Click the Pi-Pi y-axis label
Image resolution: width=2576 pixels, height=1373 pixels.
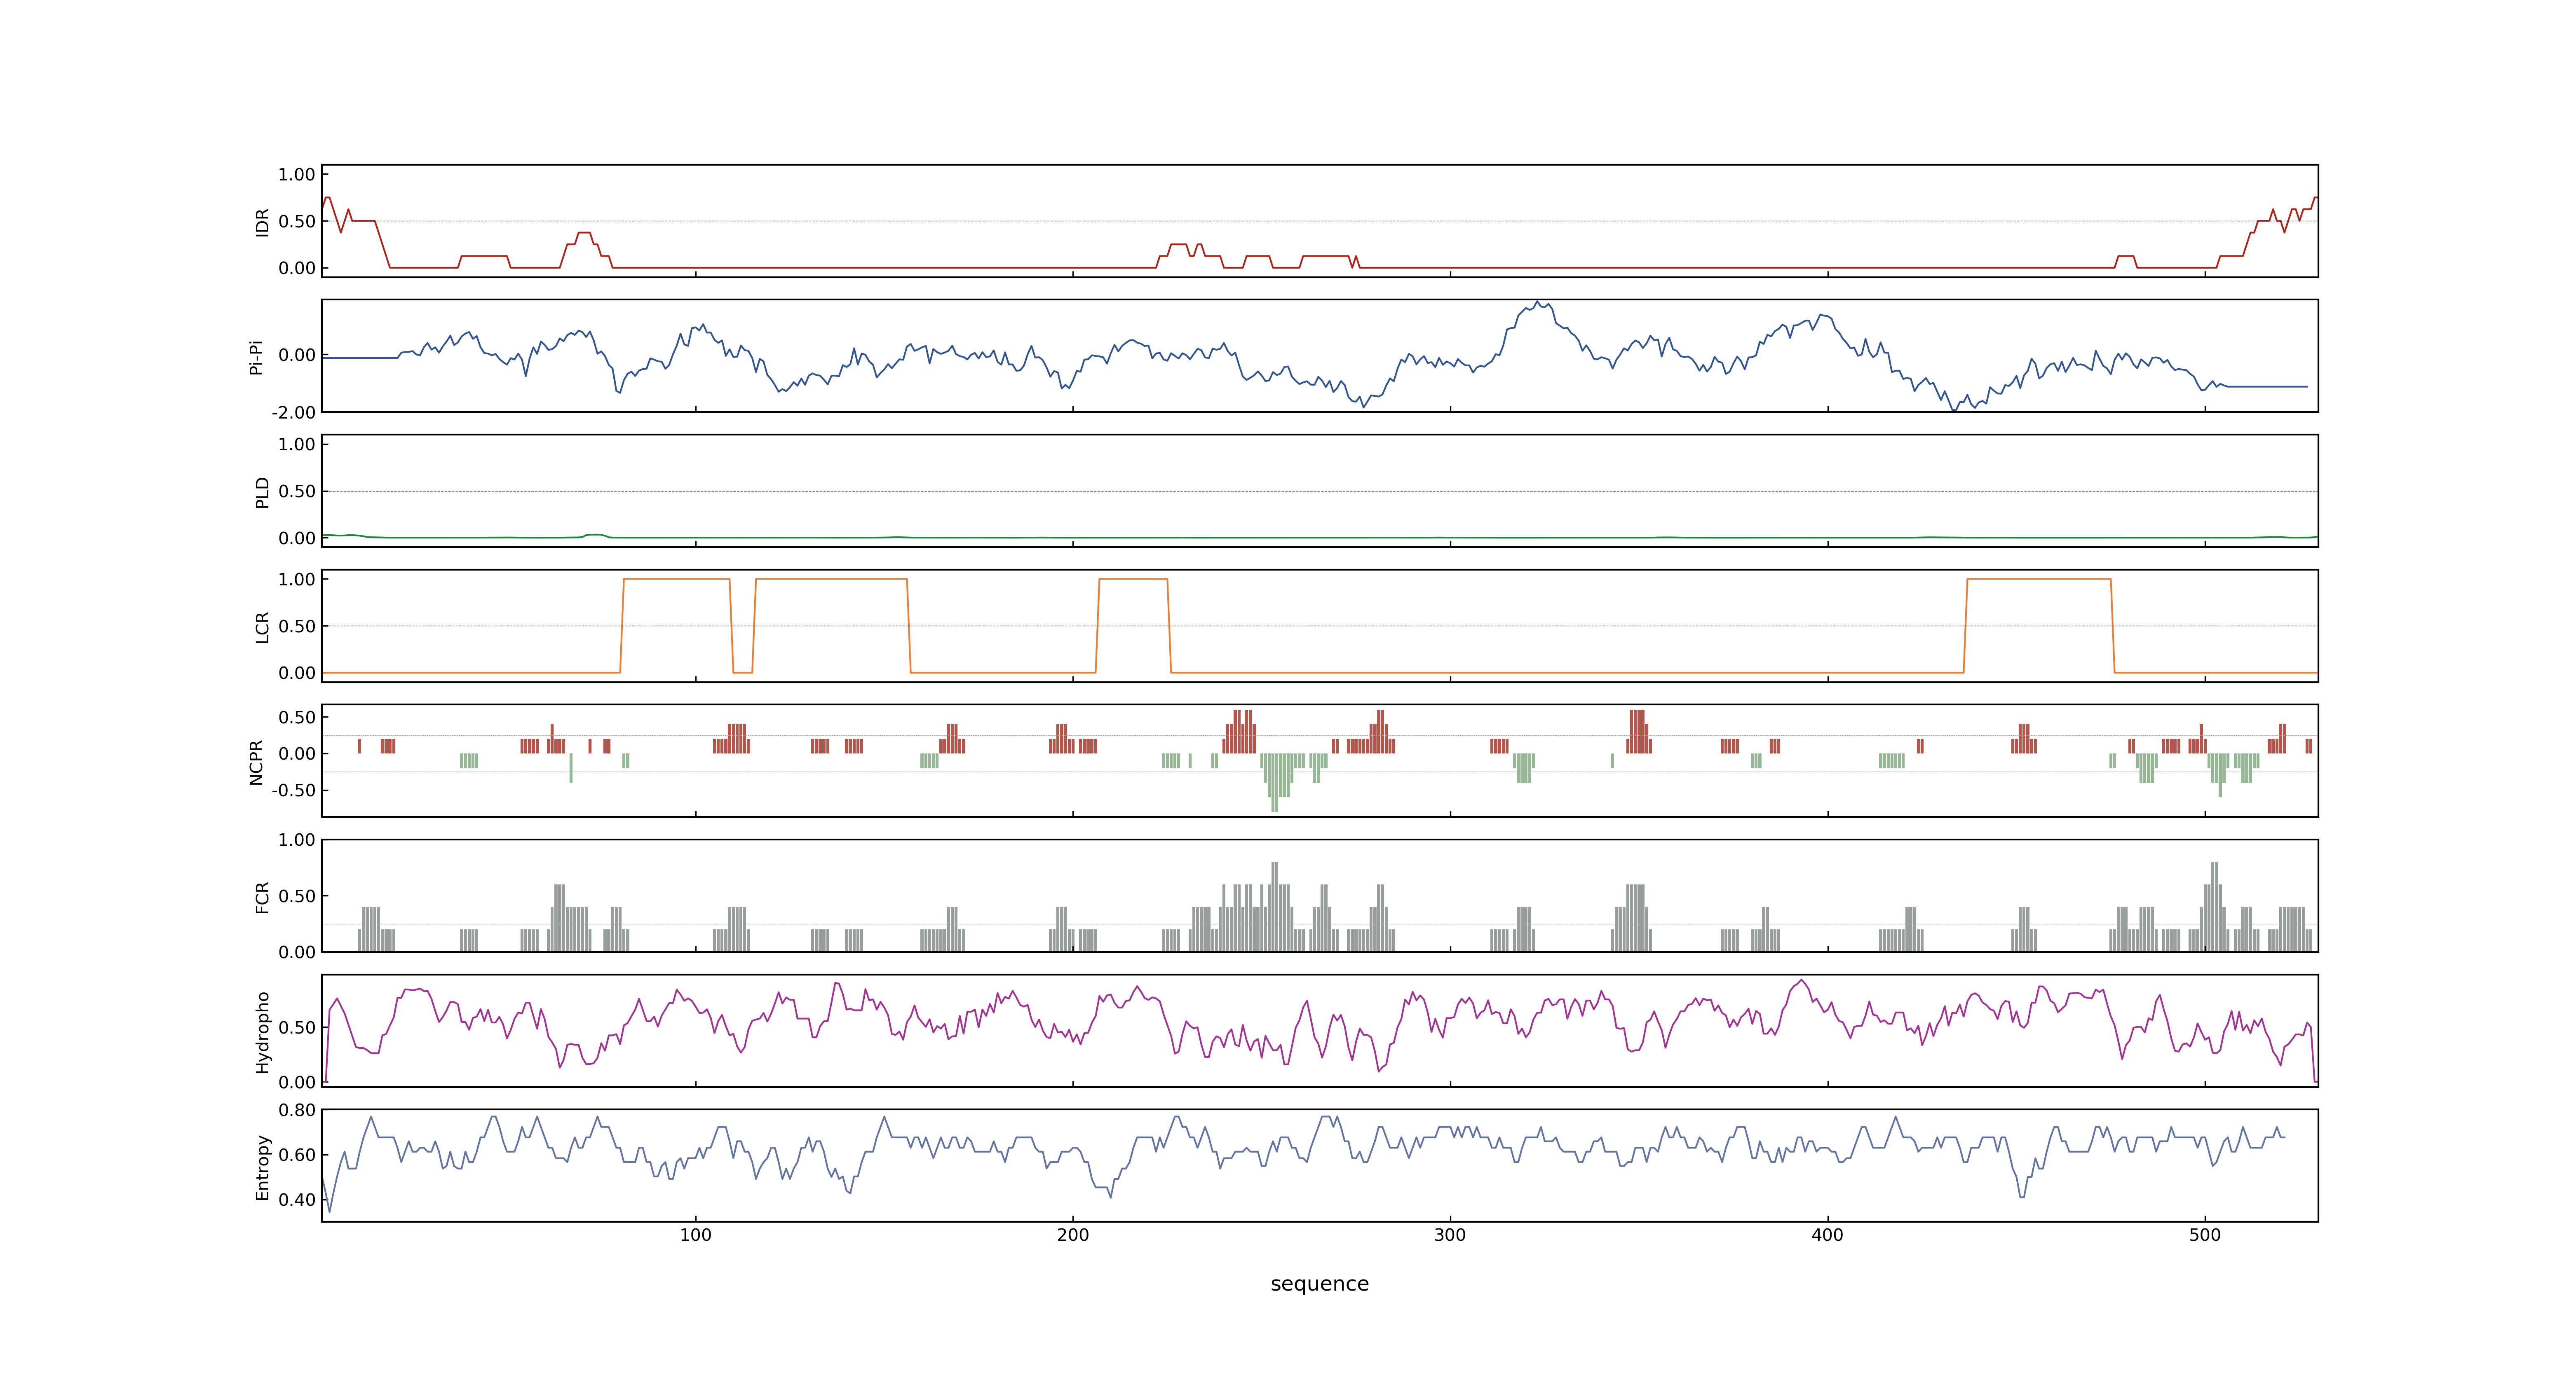pos(256,357)
